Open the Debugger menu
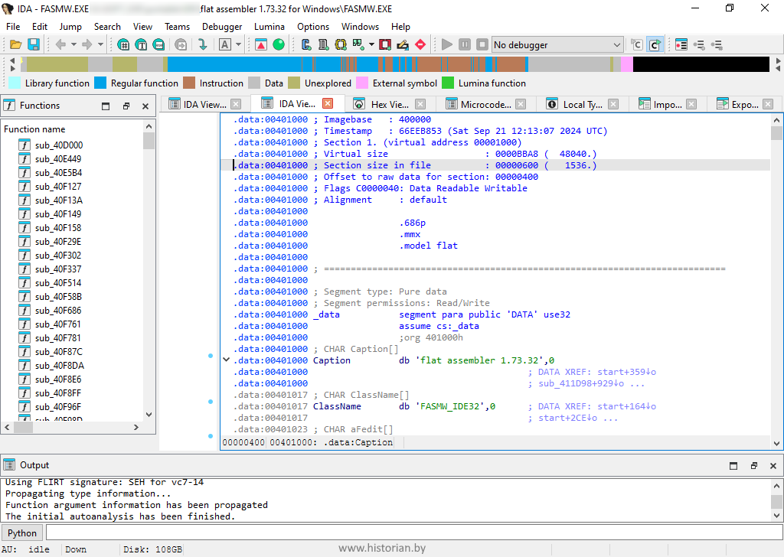The height and width of the screenshot is (557, 784). tap(222, 27)
